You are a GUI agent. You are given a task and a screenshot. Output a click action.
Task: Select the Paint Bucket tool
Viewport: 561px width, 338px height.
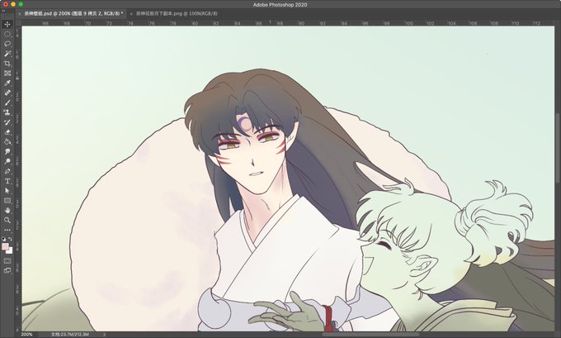(x=7, y=141)
